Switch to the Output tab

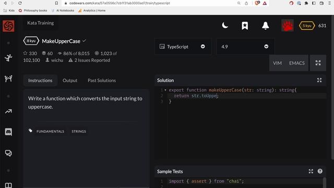pyautogui.click(x=70, y=80)
